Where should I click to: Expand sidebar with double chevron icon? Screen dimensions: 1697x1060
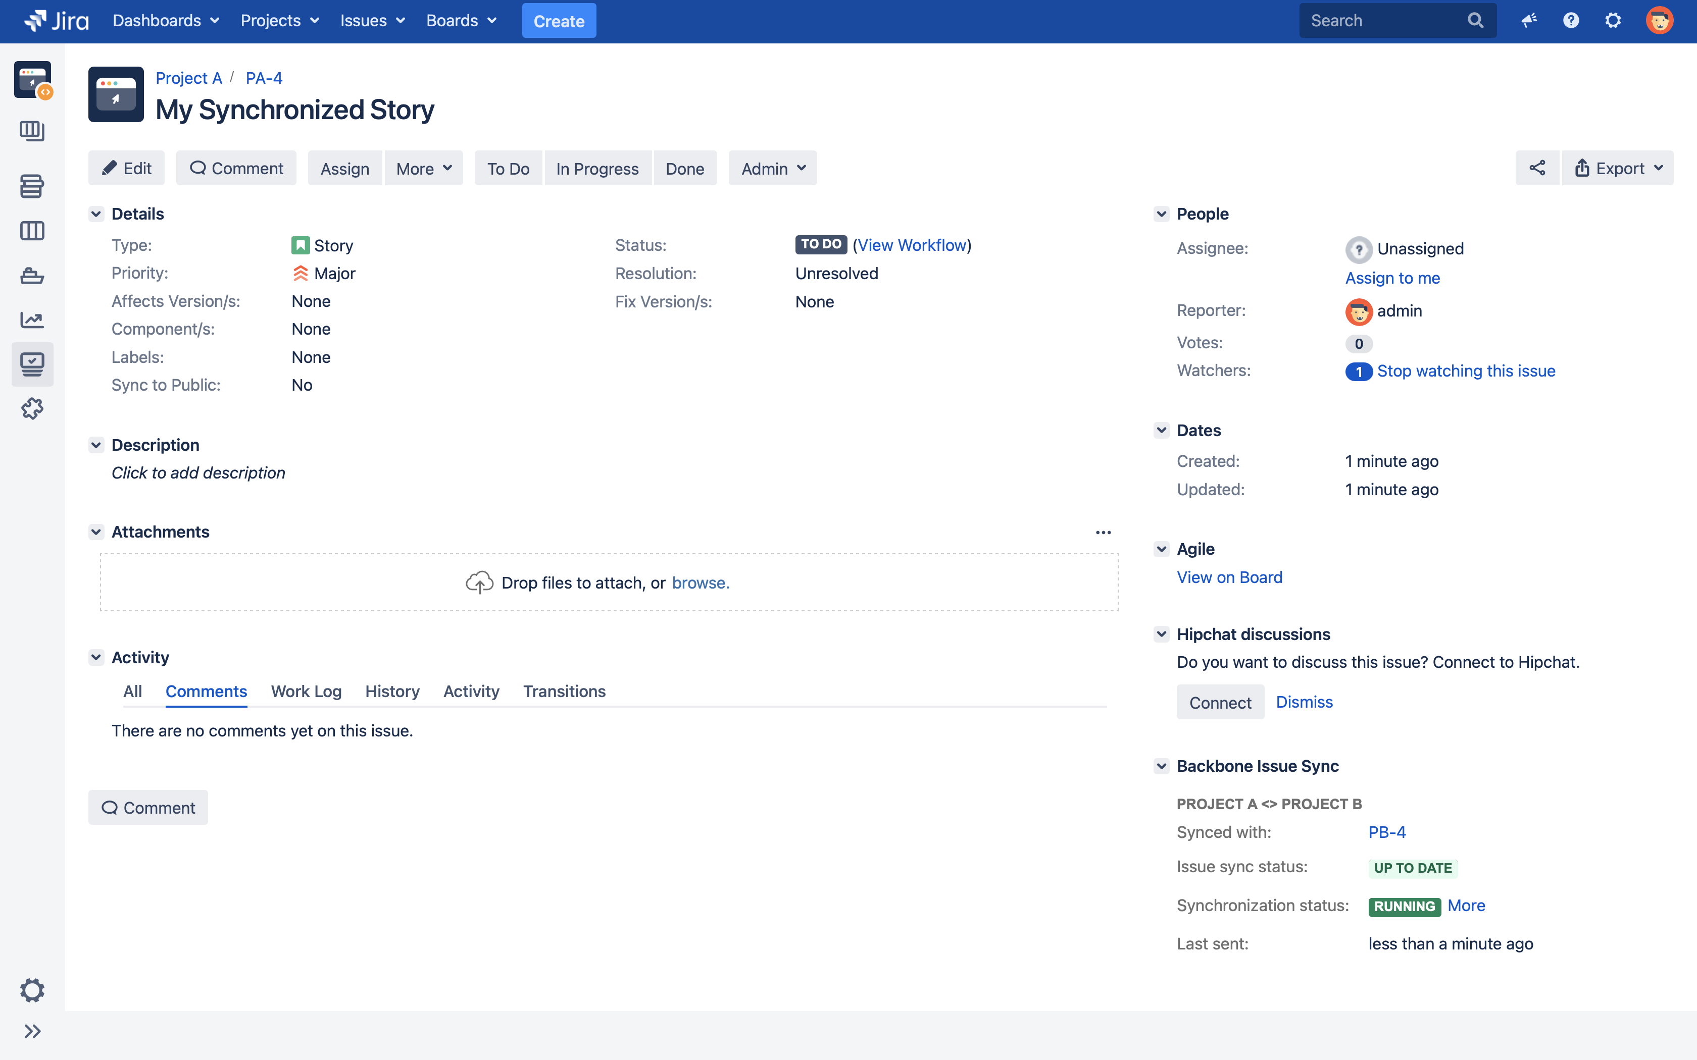pos(32,1031)
